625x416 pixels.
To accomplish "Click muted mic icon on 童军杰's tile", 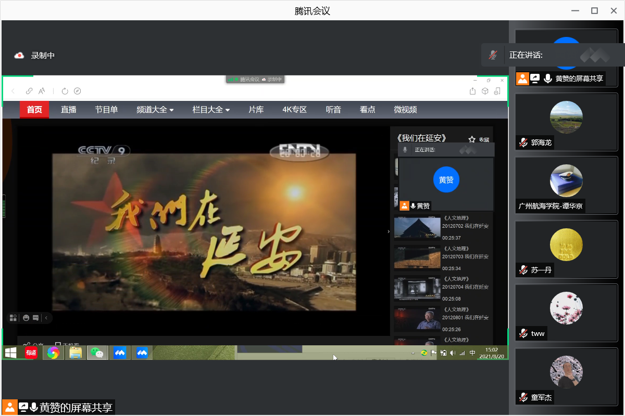I will [523, 397].
